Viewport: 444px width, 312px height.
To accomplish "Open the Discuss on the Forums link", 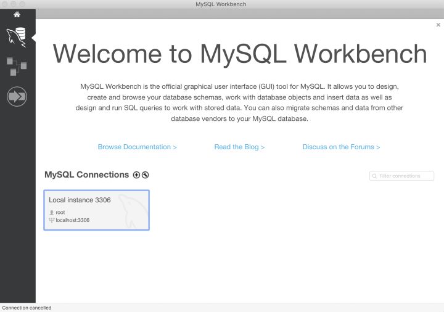I will click(341, 147).
